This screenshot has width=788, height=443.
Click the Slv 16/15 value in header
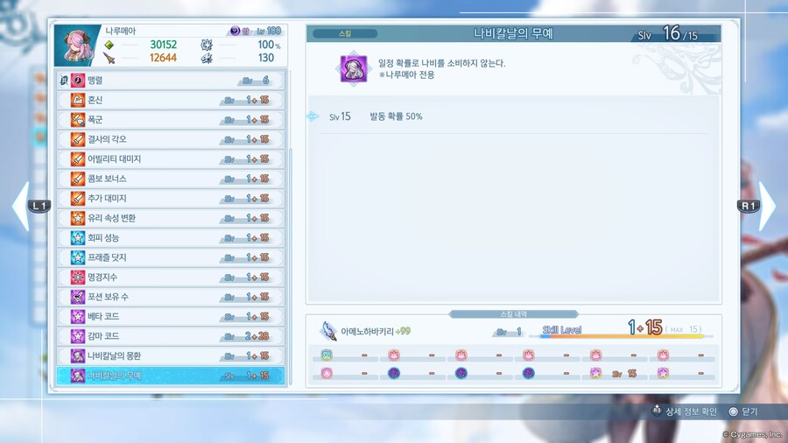(x=668, y=33)
